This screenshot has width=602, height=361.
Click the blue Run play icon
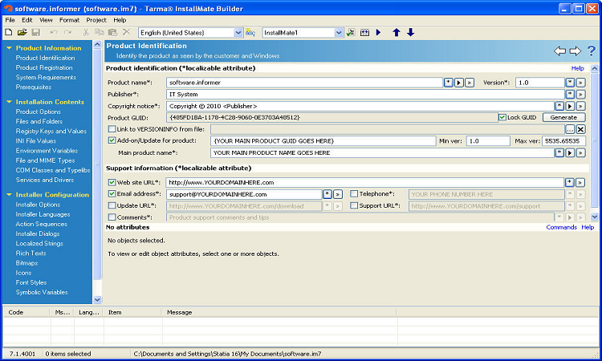coord(379,33)
